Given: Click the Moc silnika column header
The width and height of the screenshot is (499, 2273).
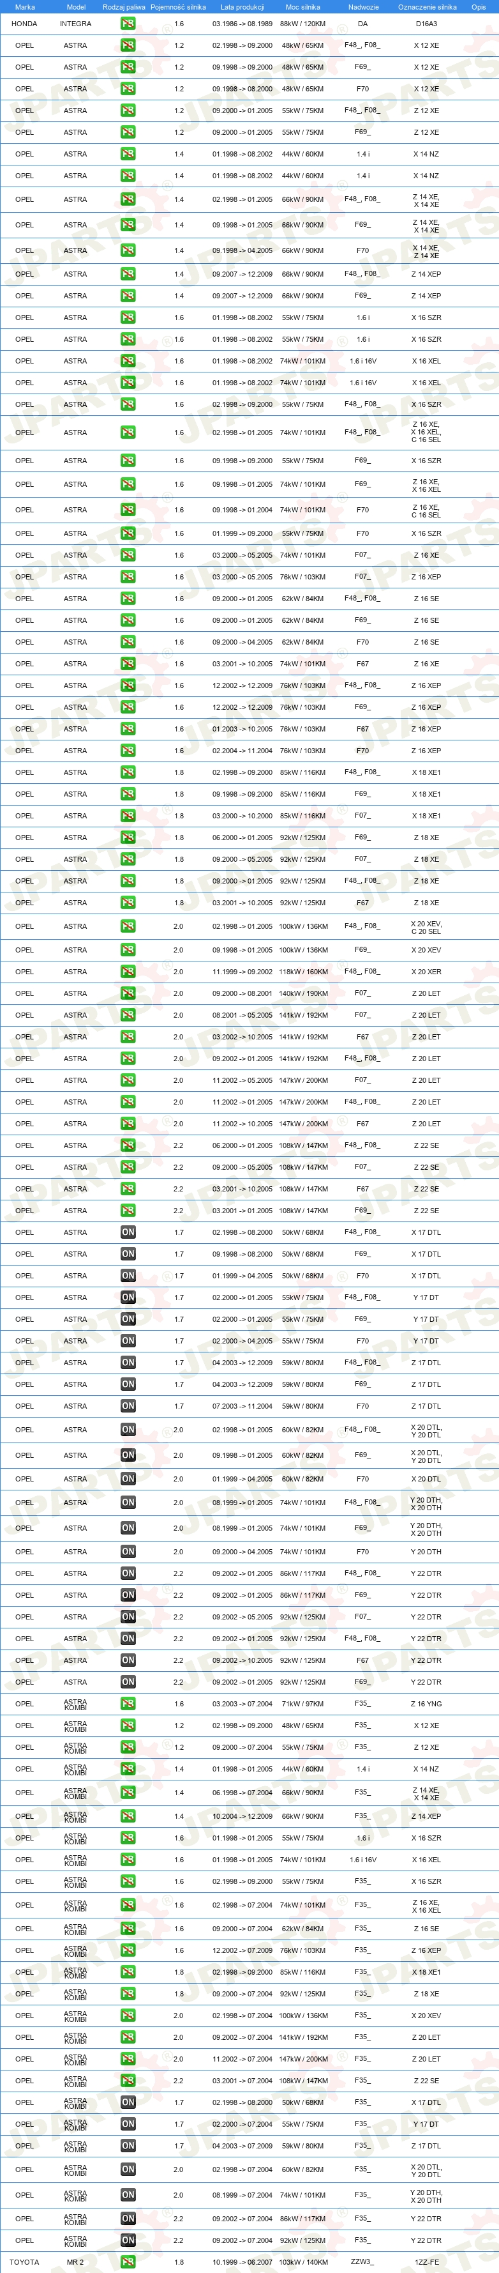Looking at the screenshot, I should 303,7.
